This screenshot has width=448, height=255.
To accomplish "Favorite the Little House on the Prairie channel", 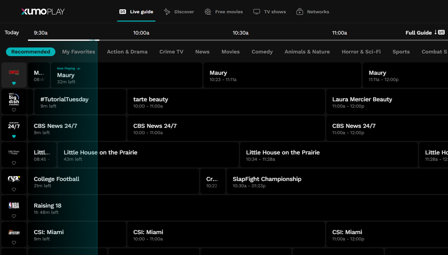I will 14,163.
